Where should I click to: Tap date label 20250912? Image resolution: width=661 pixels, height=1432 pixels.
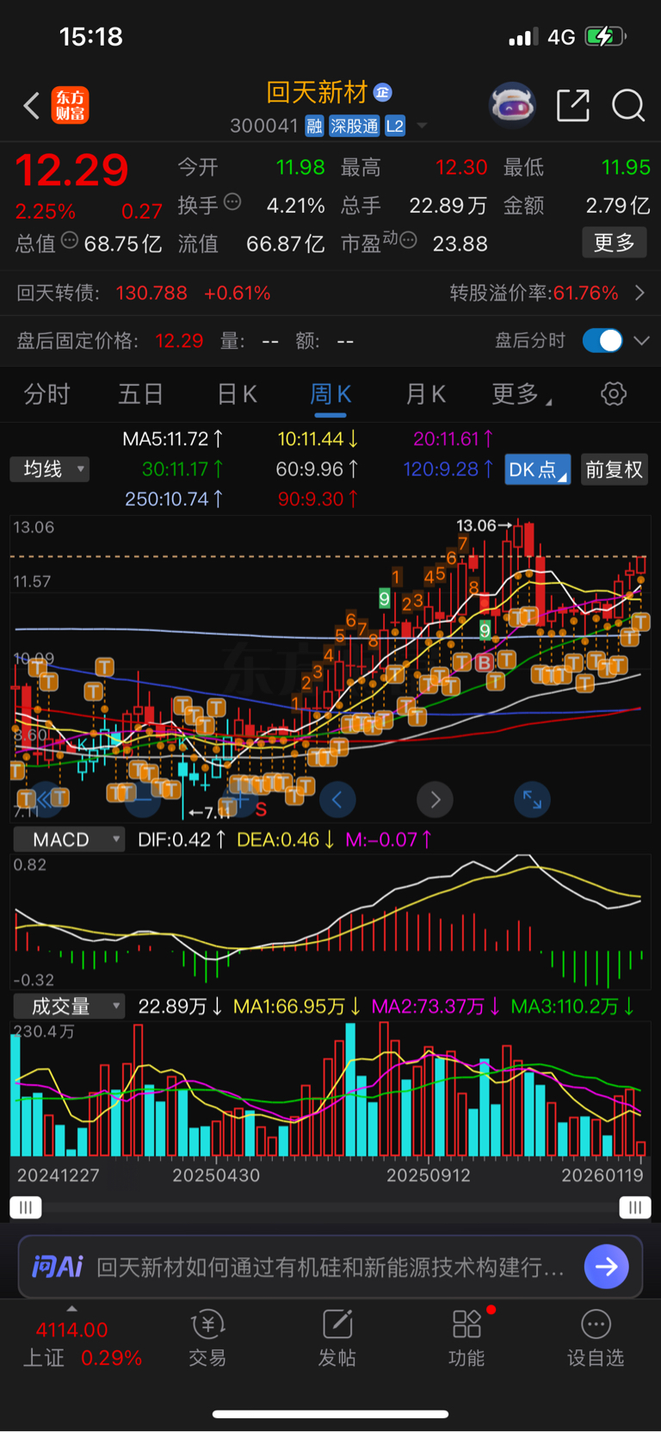tap(428, 1175)
